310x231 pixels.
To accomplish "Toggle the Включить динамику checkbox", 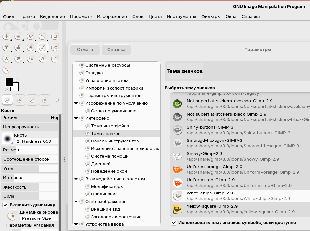I will point(5,205).
